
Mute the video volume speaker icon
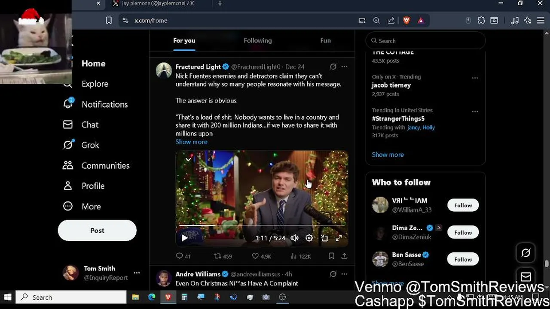pos(294,238)
